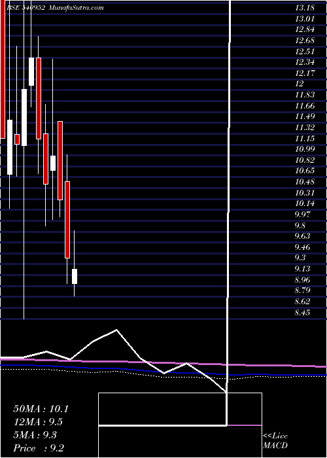Click the 9.8 price axis label

point(300,226)
